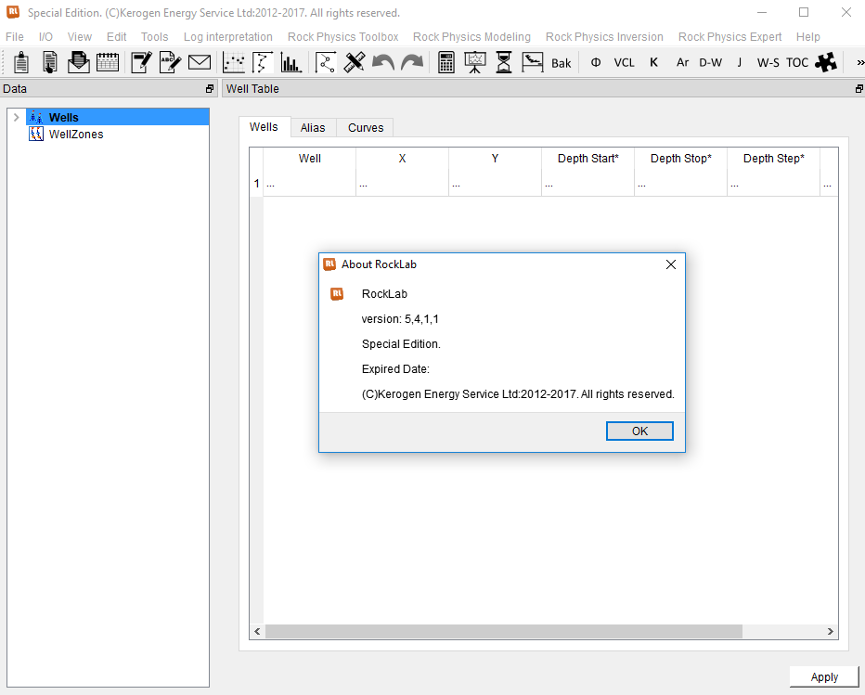Click the hourglass toolbar icon

[503, 62]
